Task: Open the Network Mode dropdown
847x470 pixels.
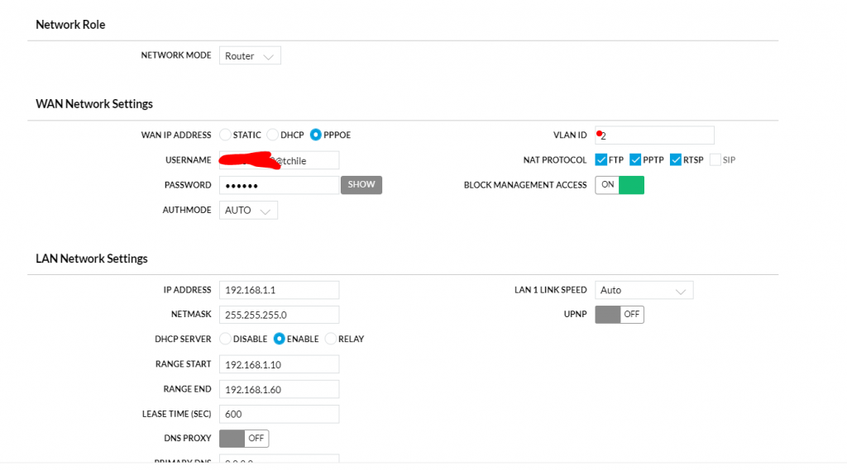Action: [x=250, y=56]
